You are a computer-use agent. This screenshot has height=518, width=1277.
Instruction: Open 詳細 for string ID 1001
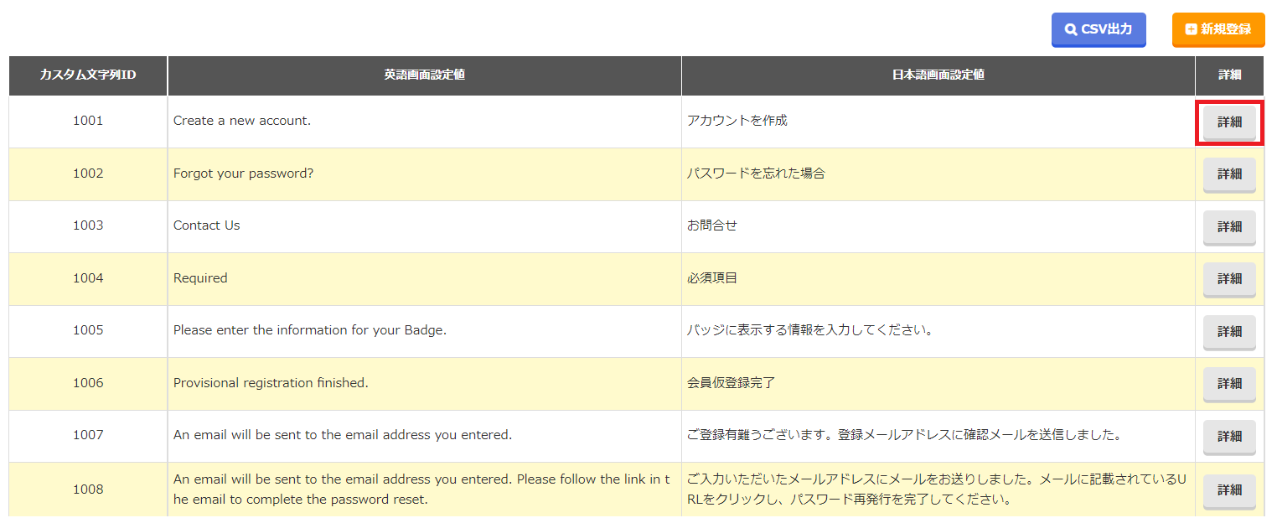(x=1229, y=122)
